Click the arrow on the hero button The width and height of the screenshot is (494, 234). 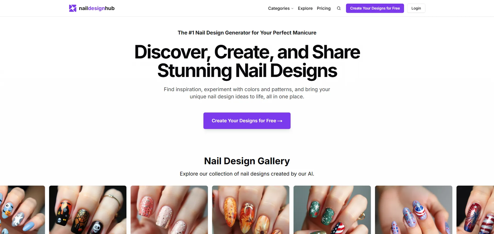280,121
